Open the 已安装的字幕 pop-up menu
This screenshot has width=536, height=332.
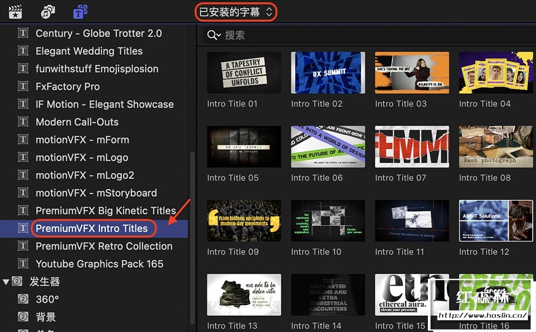[x=236, y=13]
